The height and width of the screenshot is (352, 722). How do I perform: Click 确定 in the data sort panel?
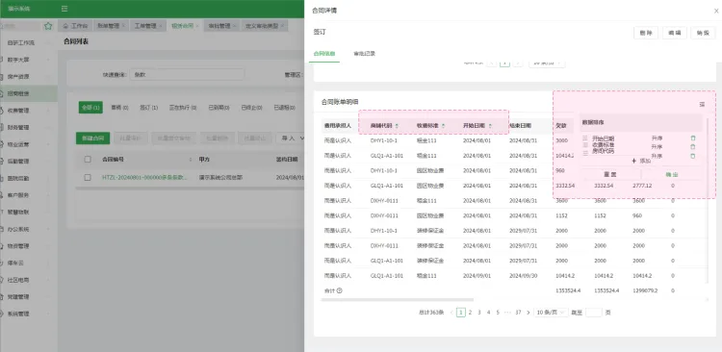tap(672, 175)
